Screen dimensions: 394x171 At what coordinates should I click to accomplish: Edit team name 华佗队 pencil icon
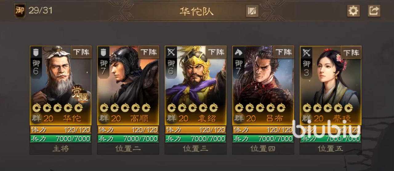coord(252,11)
